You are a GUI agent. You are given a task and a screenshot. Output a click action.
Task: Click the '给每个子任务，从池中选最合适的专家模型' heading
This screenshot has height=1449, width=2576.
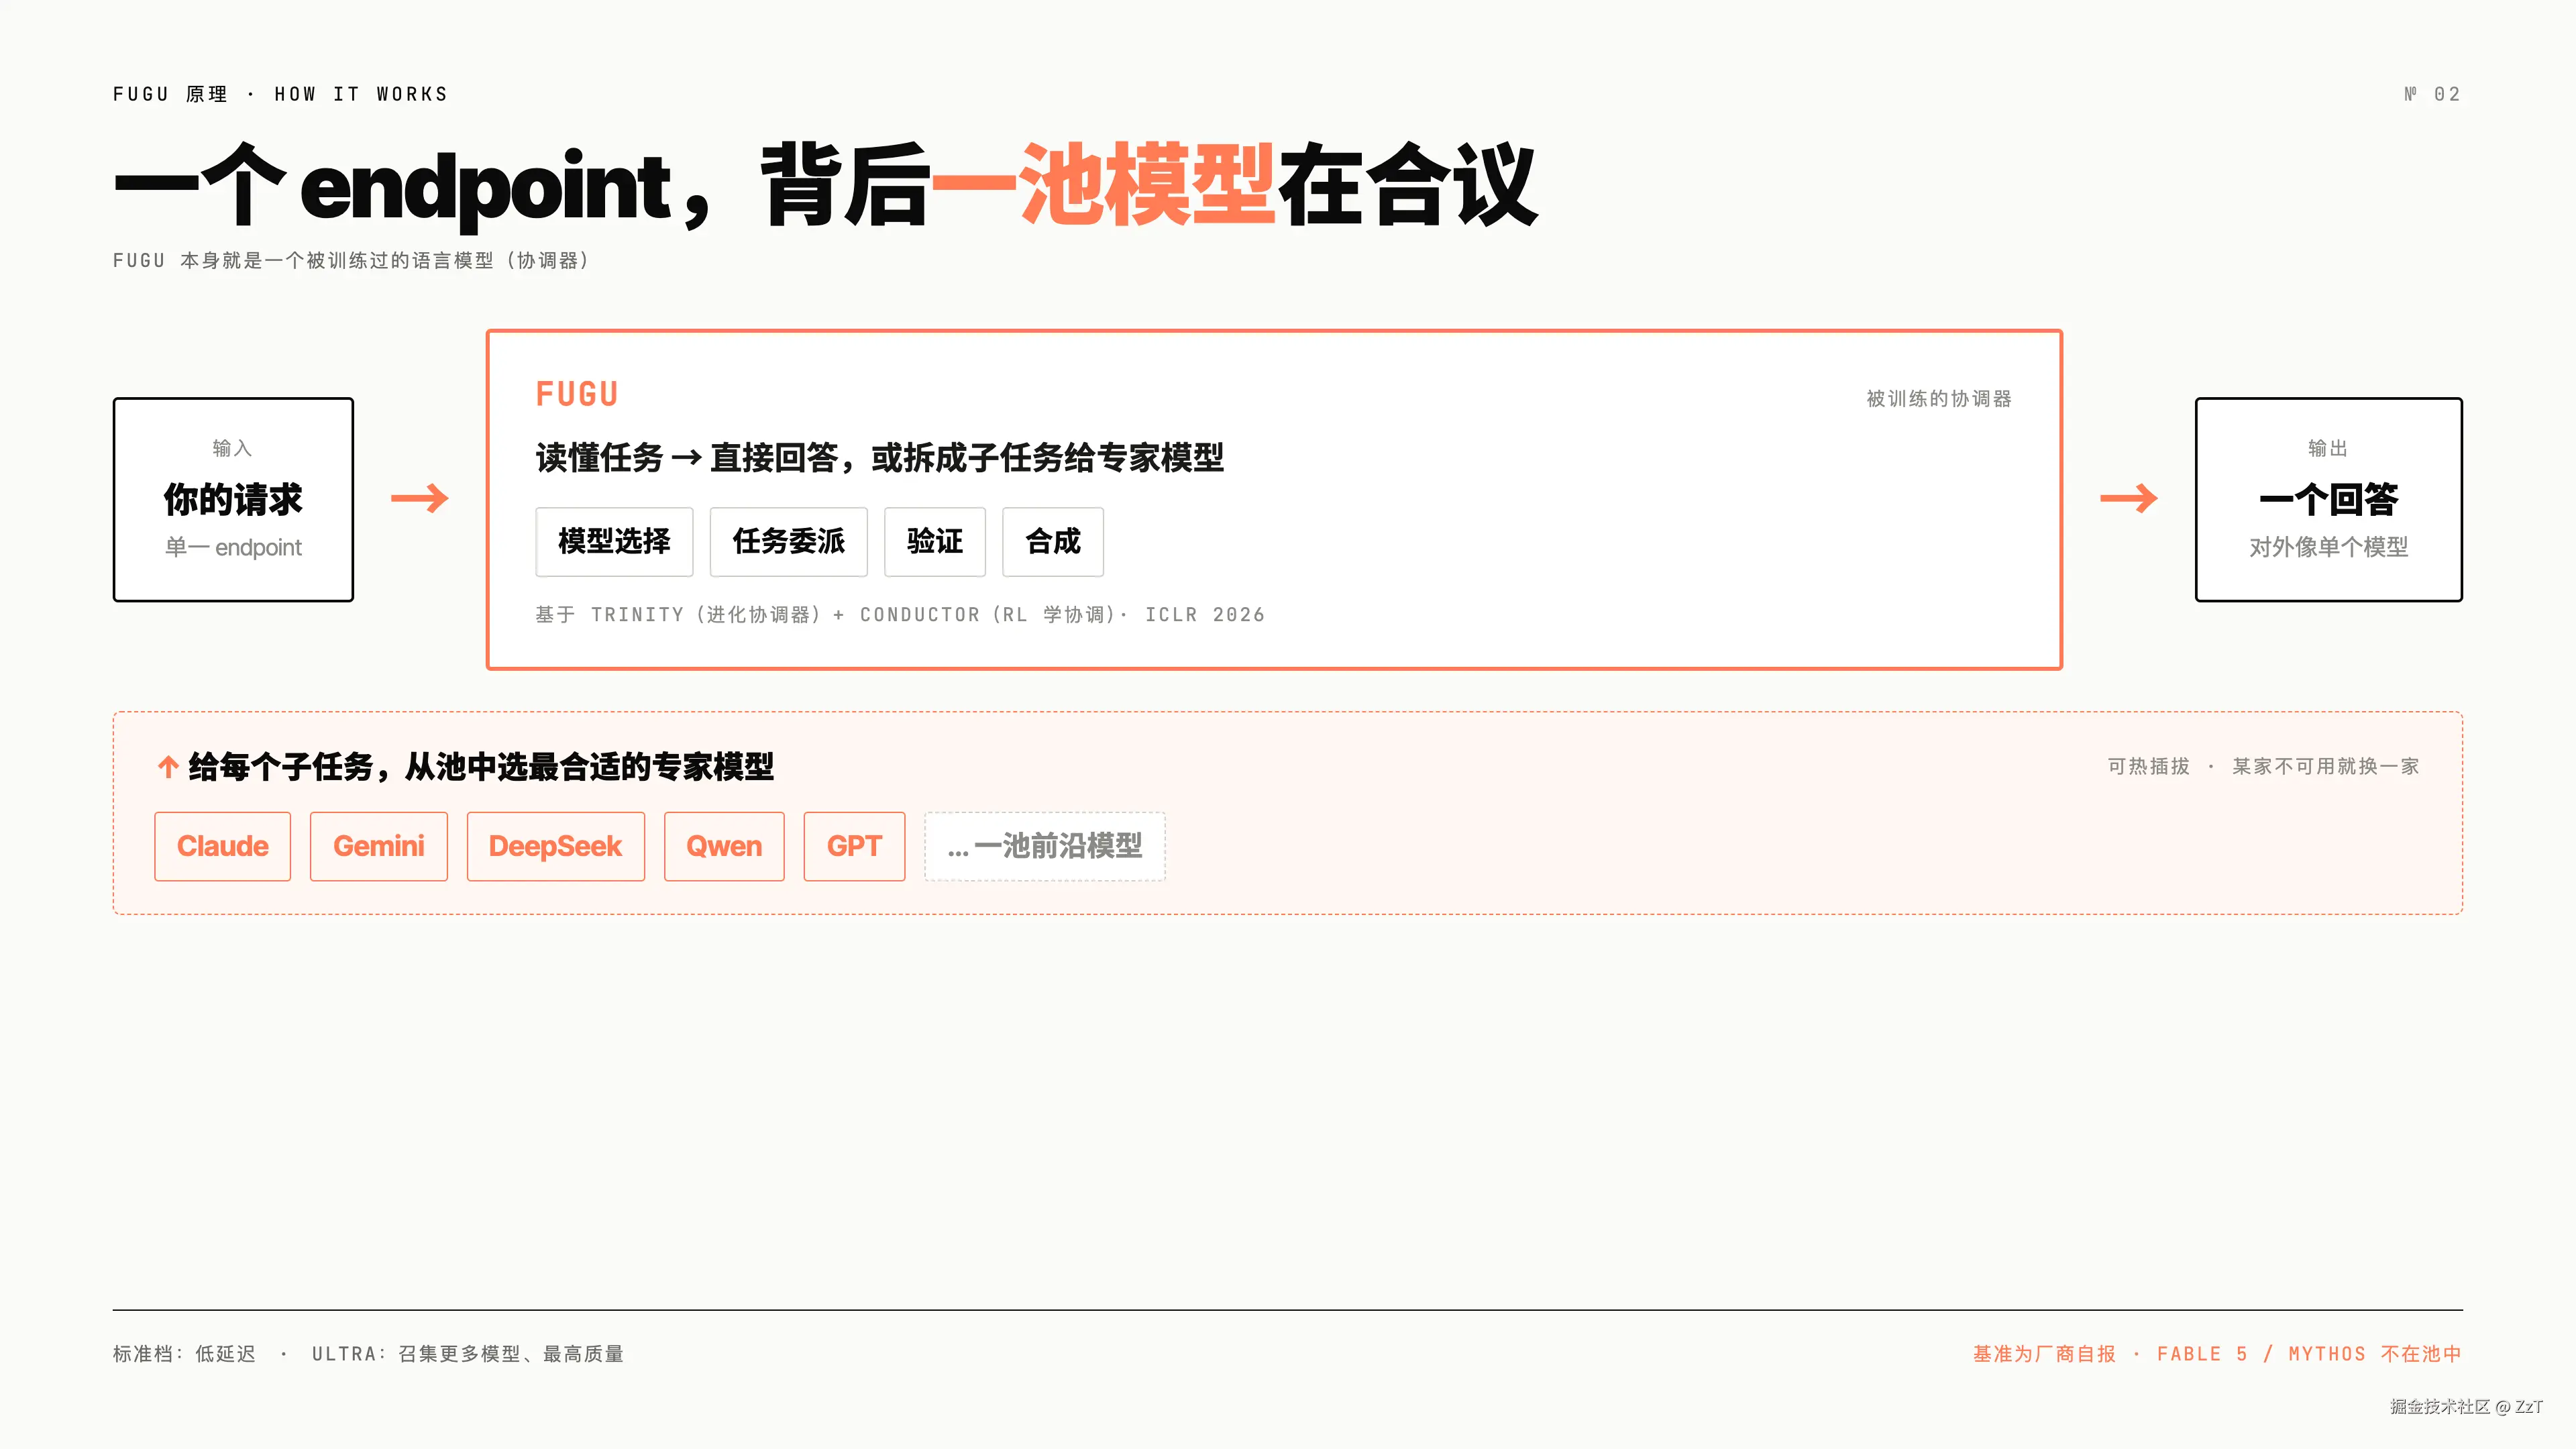point(481,767)
